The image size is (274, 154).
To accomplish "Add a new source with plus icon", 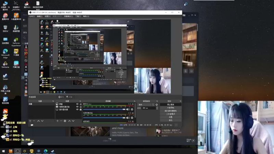I will (x=58, y=121).
